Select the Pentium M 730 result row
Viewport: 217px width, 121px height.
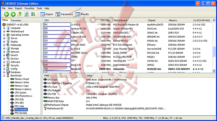tap(127, 29)
